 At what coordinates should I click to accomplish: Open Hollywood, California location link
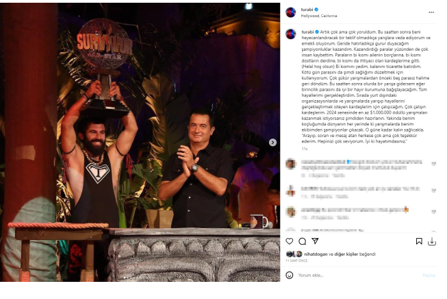pos(319,16)
